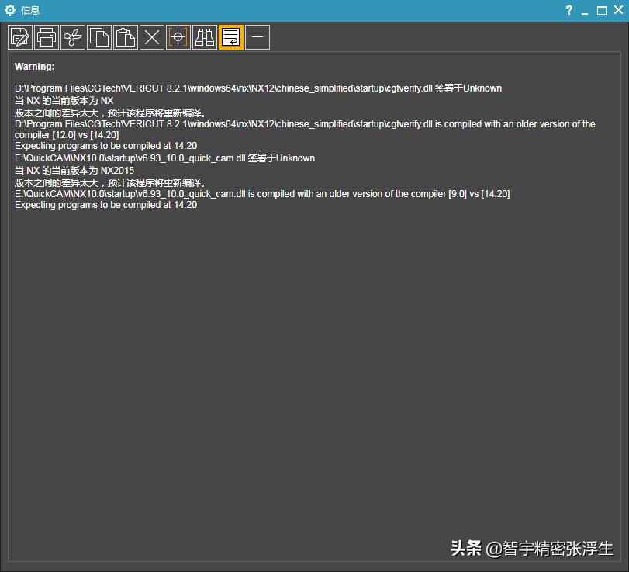Click the Warning heading
629x572 pixels.
(34, 66)
